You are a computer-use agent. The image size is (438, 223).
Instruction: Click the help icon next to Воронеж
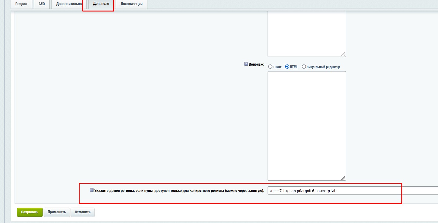pos(246,64)
